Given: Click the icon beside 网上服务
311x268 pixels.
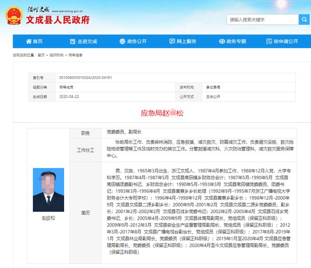Looking at the screenshot, I should point(172,41).
